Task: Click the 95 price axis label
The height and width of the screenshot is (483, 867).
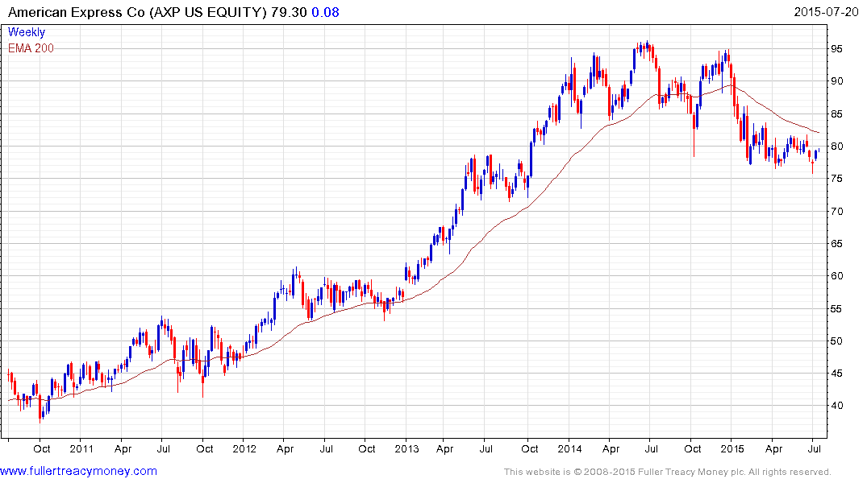Action: 836,49
